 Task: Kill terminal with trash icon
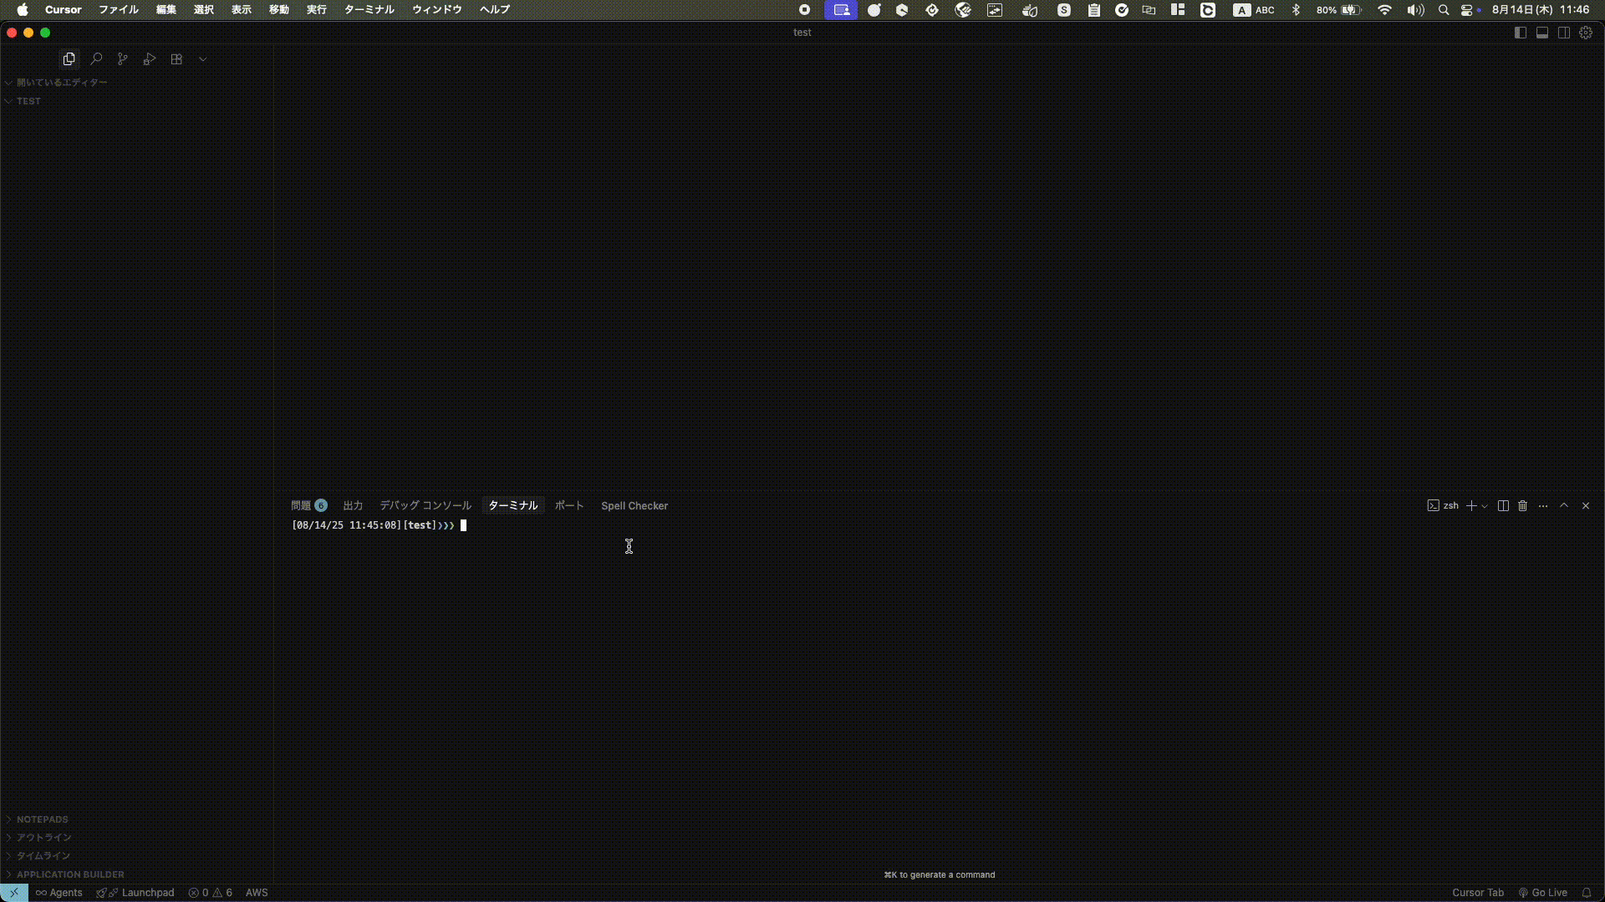(x=1523, y=506)
